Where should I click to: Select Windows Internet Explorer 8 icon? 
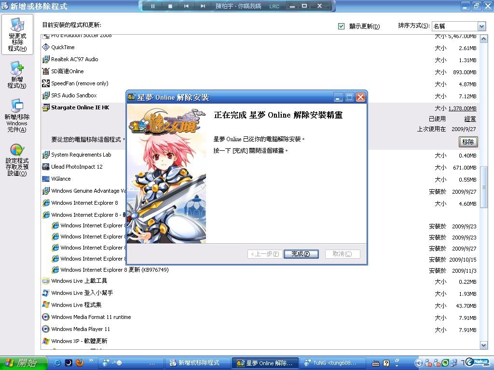click(46, 203)
